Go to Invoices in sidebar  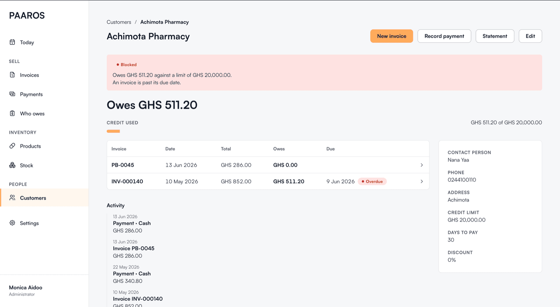[x=44, y=75]
